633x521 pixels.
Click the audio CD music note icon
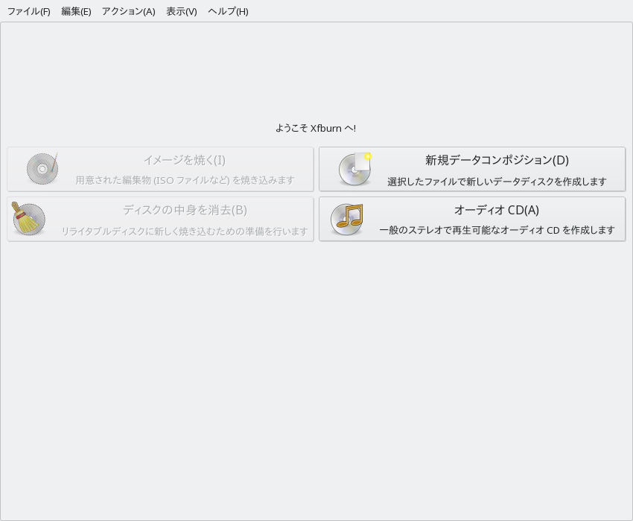[x=347, y=220]
